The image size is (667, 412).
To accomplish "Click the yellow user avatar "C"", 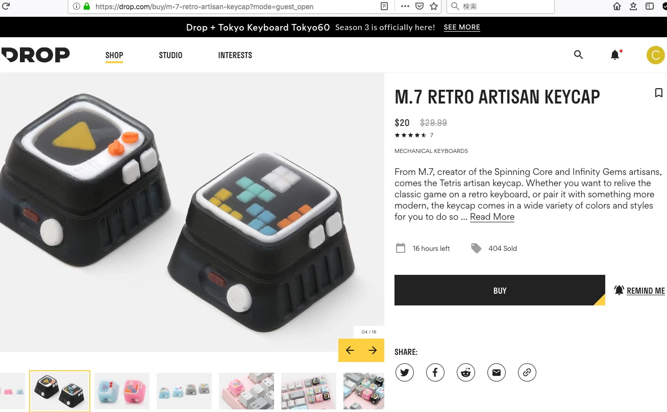I will [656, 55].
